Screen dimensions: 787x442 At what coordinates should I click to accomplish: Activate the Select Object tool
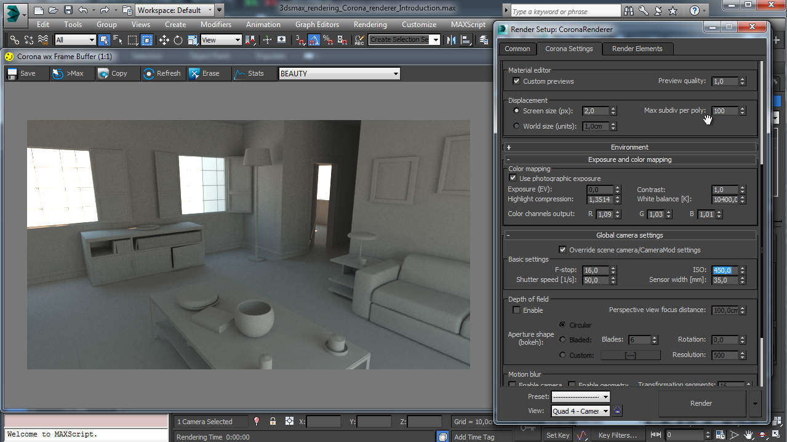[x=104, y=40]
